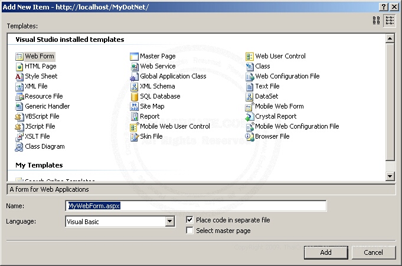
Task: Click template list scroll up arrow
Action: click(x=390, y=39)
